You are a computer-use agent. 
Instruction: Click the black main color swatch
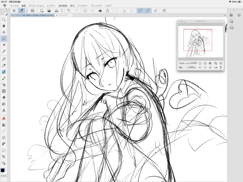pyautogui.click(x=3, y=170)
